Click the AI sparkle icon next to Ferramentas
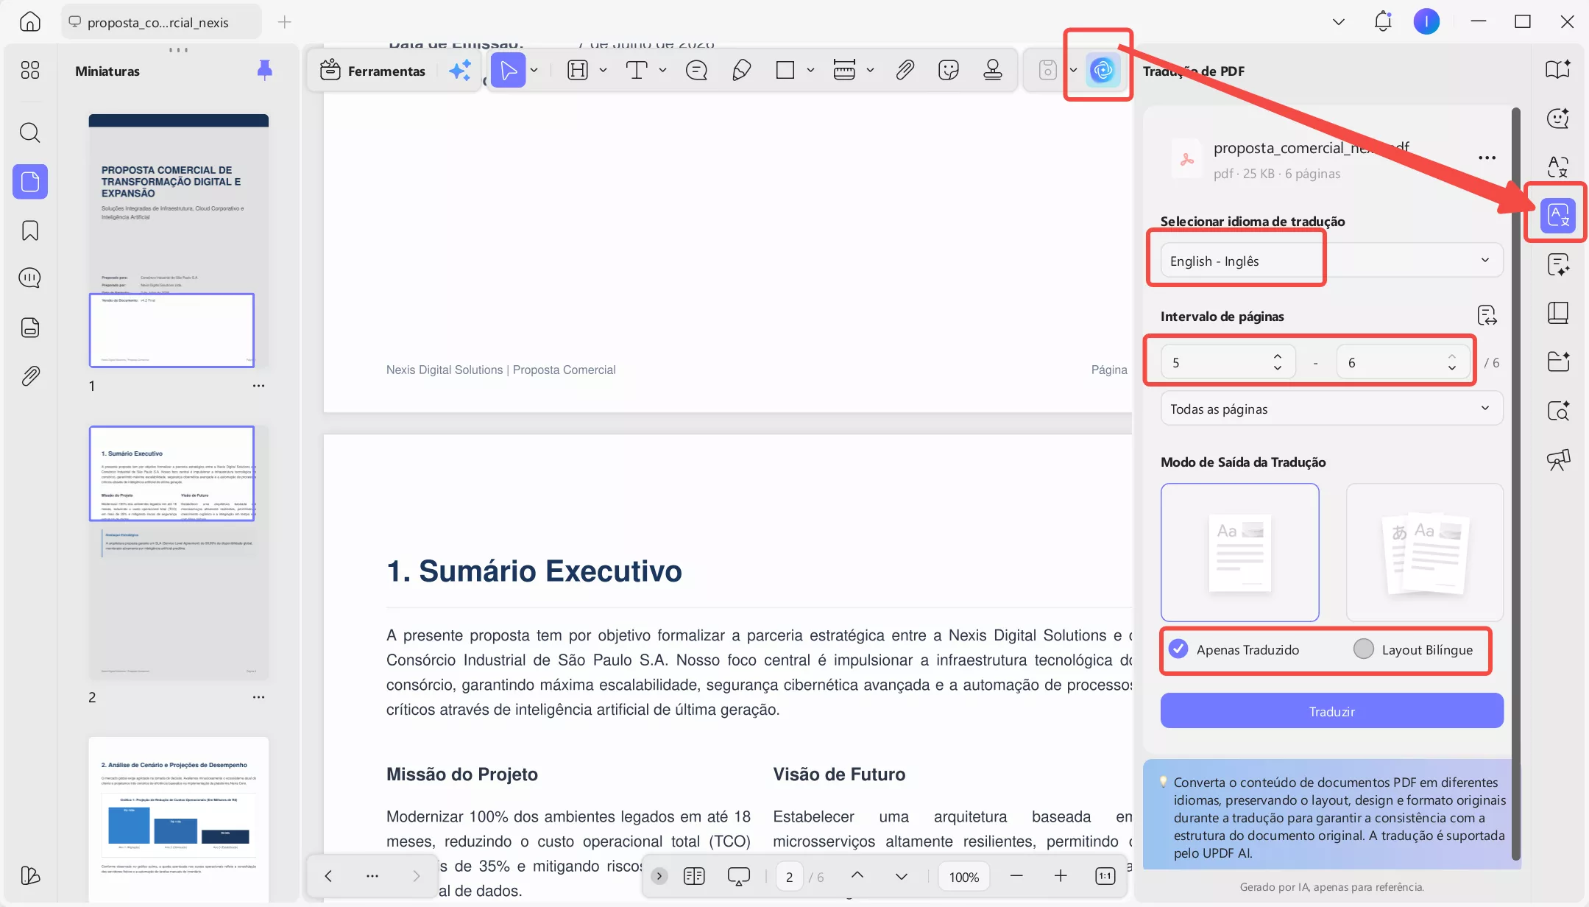 click(x=461, y=71)
